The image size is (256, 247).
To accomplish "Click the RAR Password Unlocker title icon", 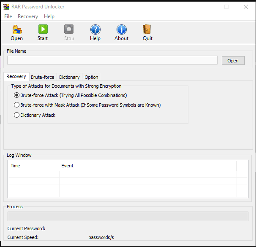I will point(6,7).
